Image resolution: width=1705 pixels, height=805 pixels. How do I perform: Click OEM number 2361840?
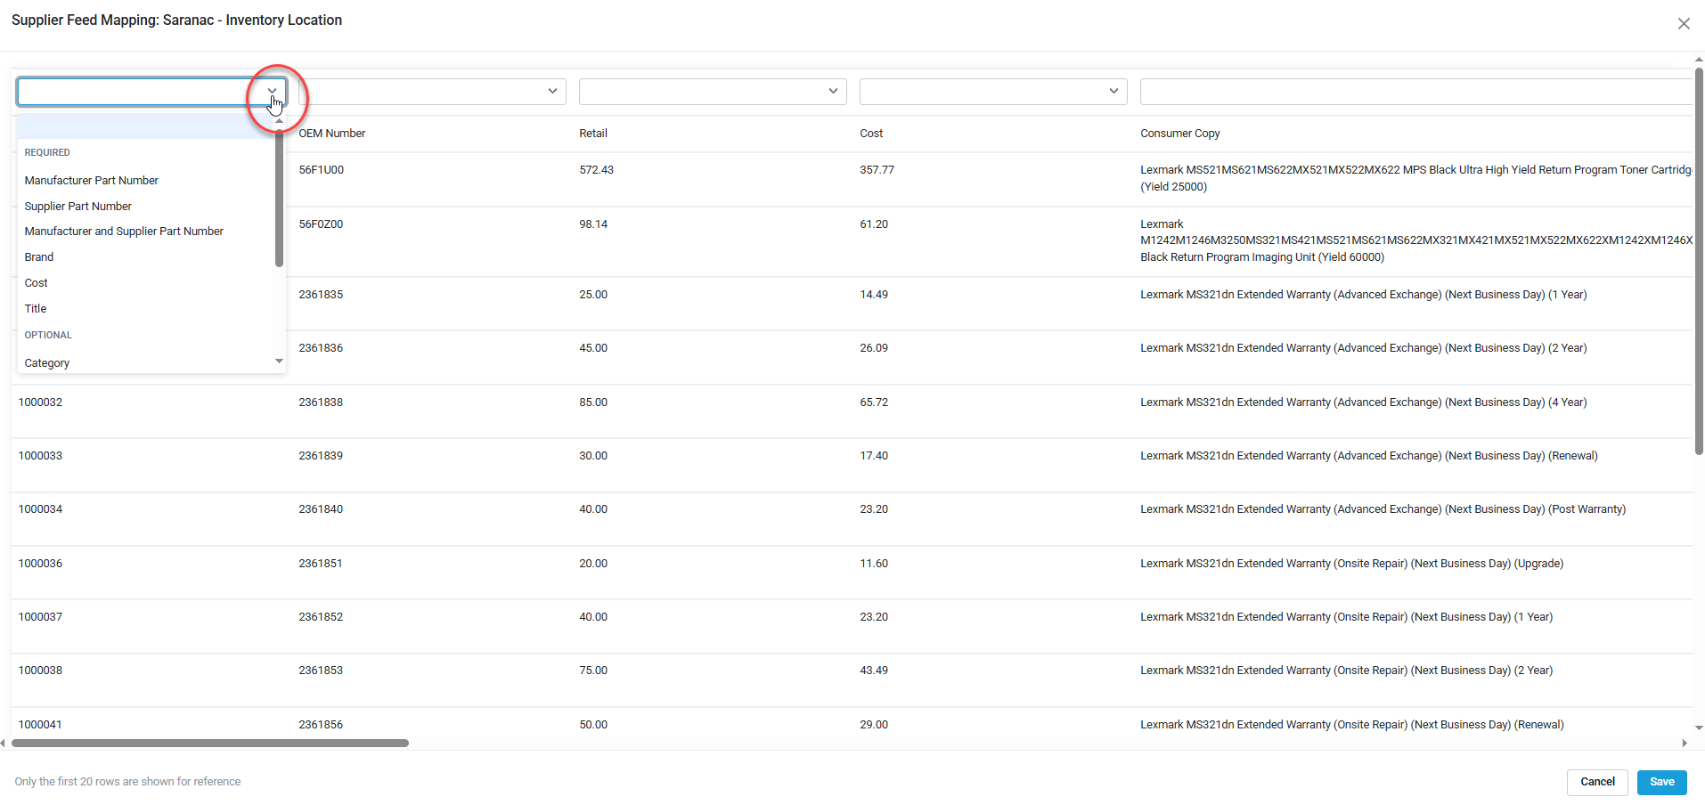point(321,509)
